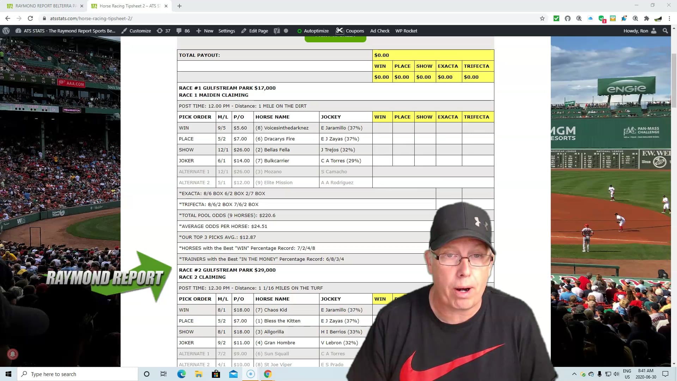677x381 pixels.
Task: Open the admin bar search icon
Action: (665, 31)
